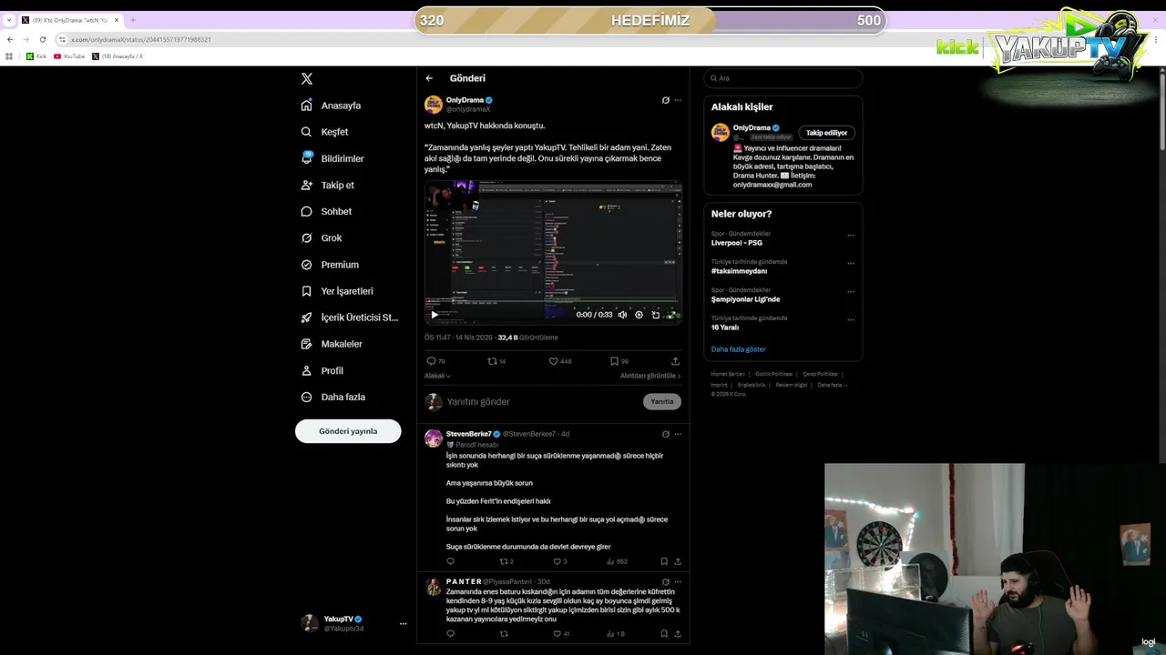Viewport: 1166px width, 655px height.
Task: Reload the page
Action: 42,39
